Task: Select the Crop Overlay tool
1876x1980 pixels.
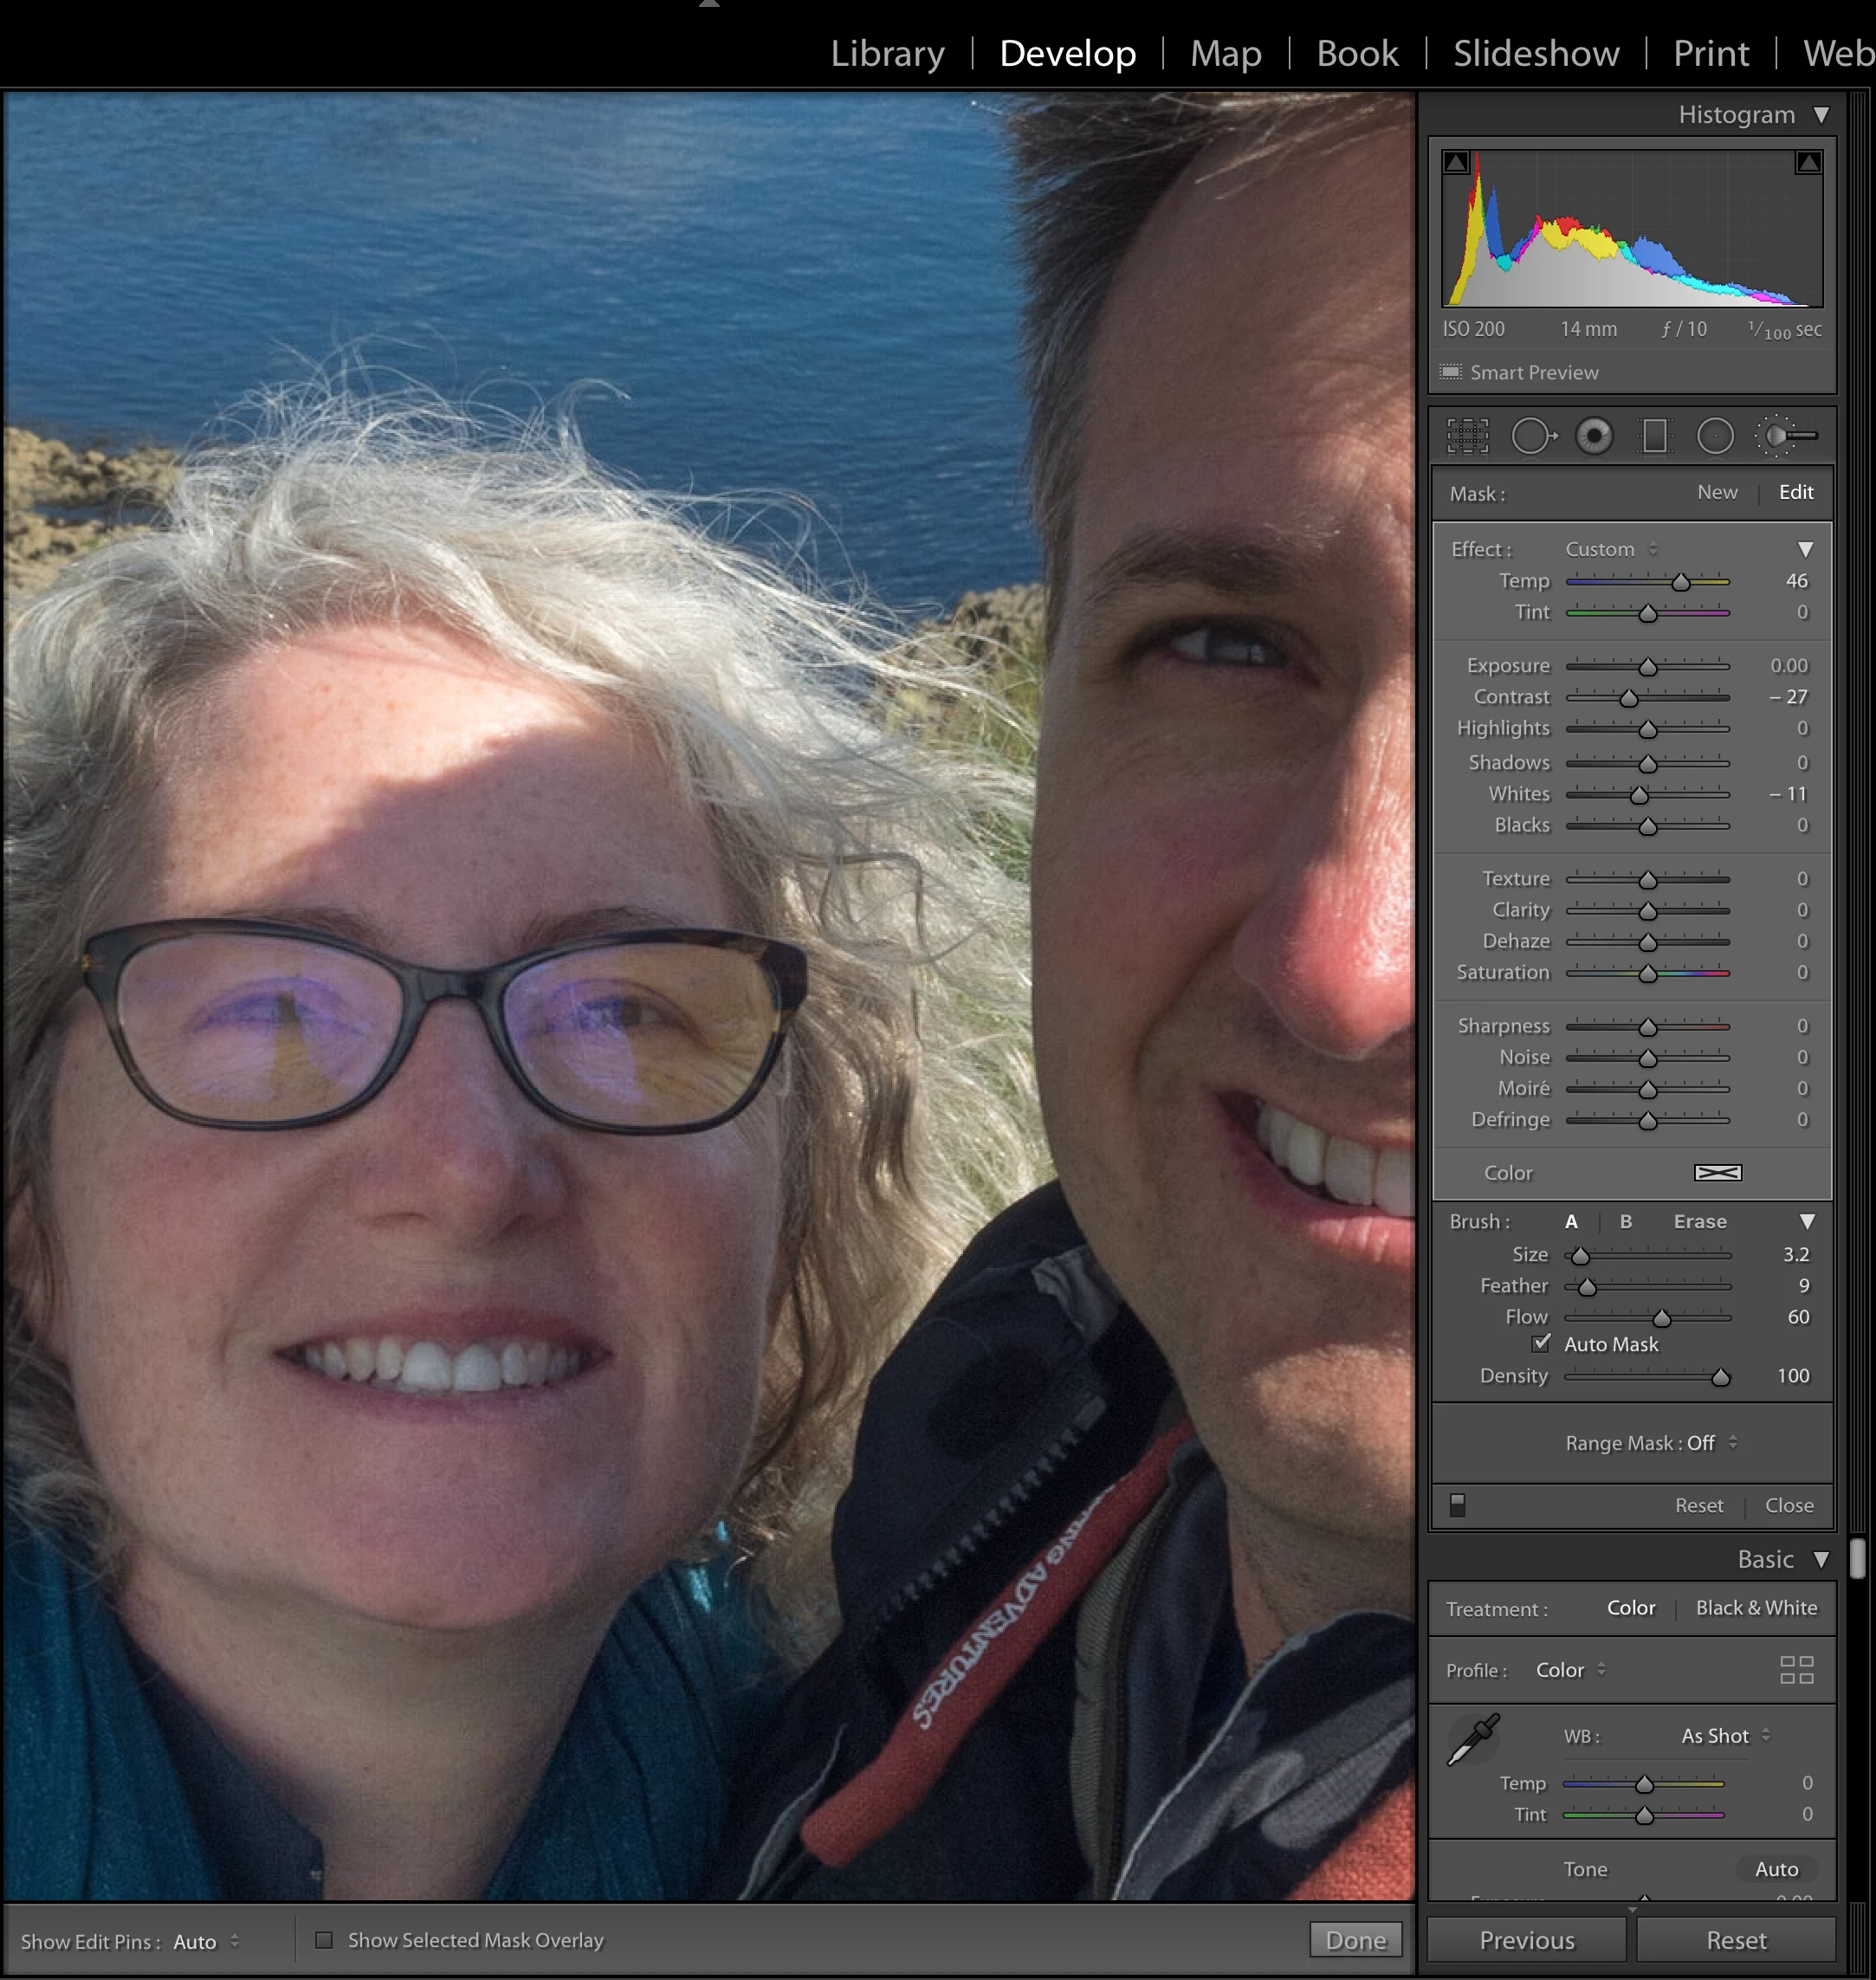Action: (1467, 436)
